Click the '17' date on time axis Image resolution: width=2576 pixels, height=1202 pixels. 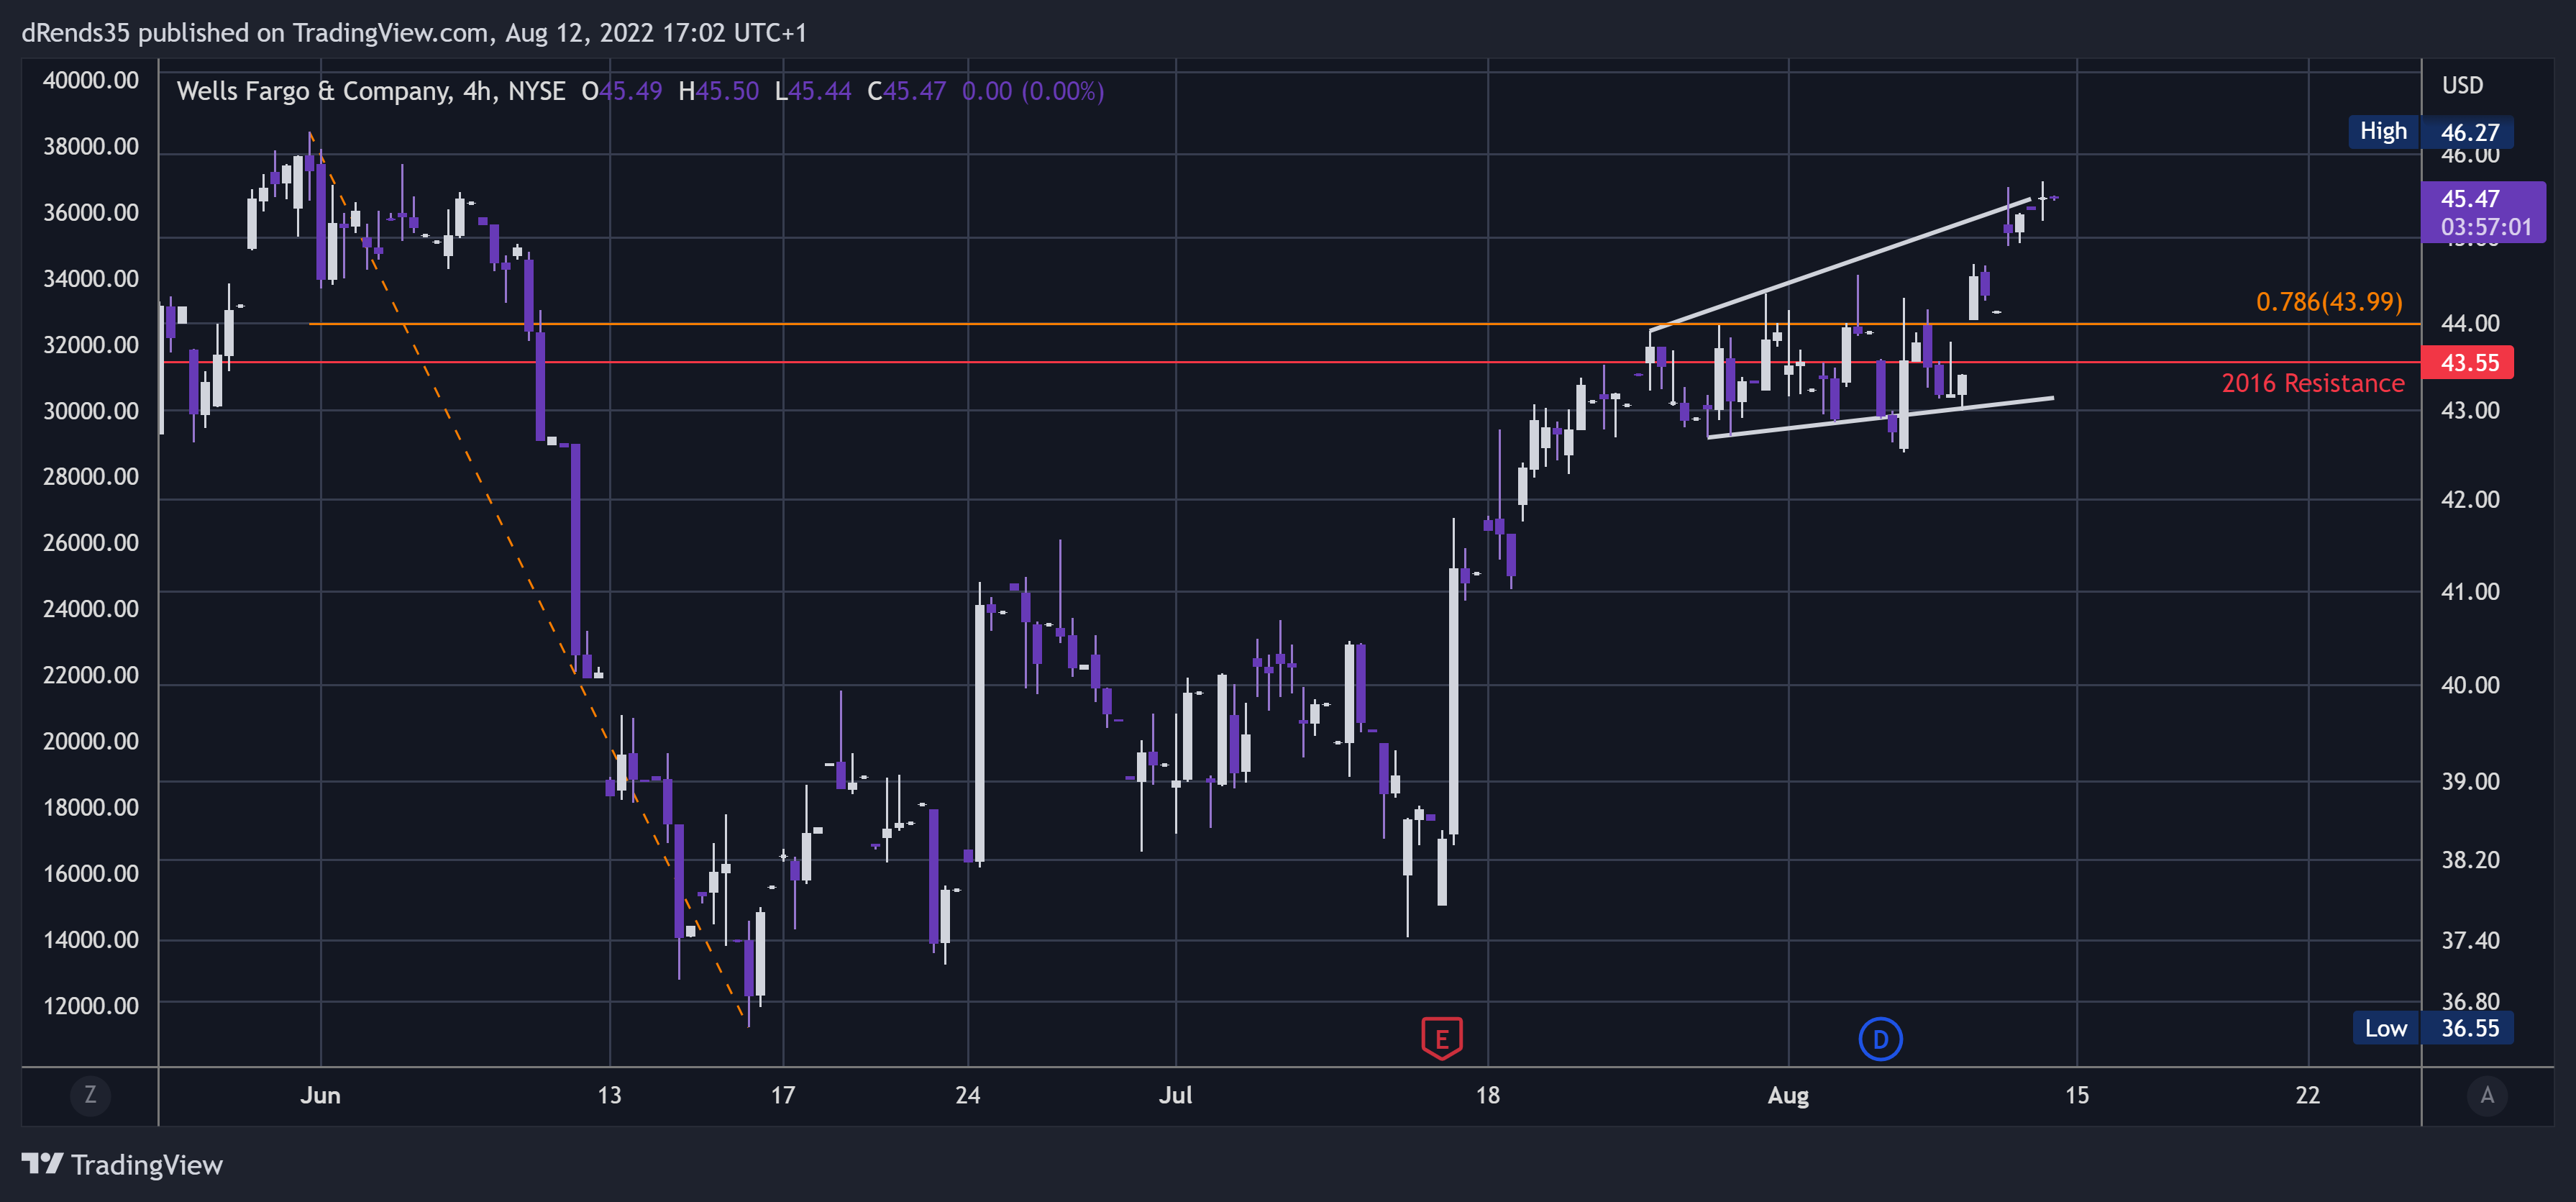(x=782, y=1095)
